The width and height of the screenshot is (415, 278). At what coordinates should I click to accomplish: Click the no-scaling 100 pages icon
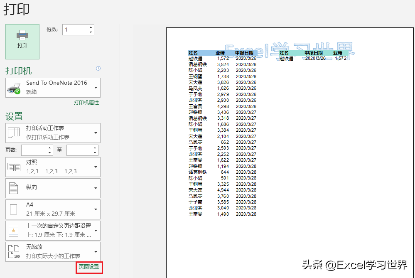coord(14,252)
